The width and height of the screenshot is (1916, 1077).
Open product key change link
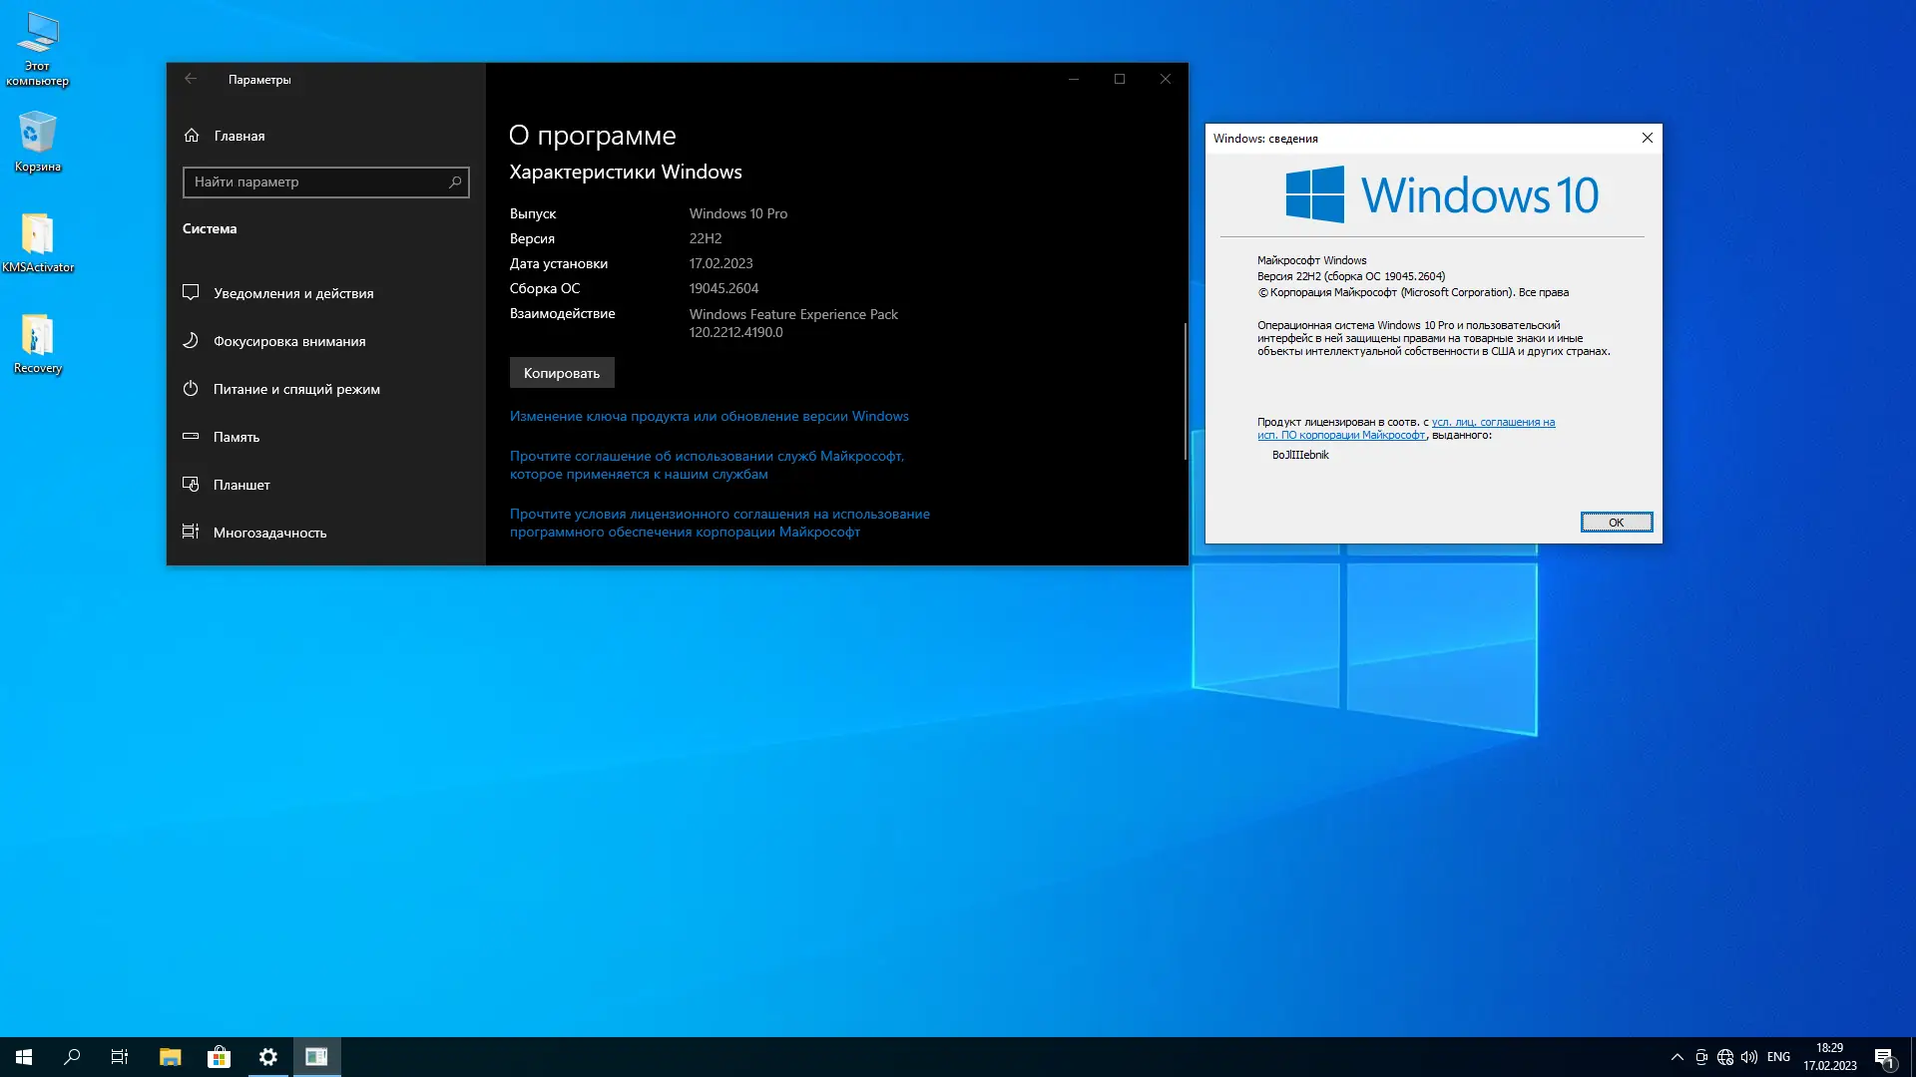coord(709,416)
